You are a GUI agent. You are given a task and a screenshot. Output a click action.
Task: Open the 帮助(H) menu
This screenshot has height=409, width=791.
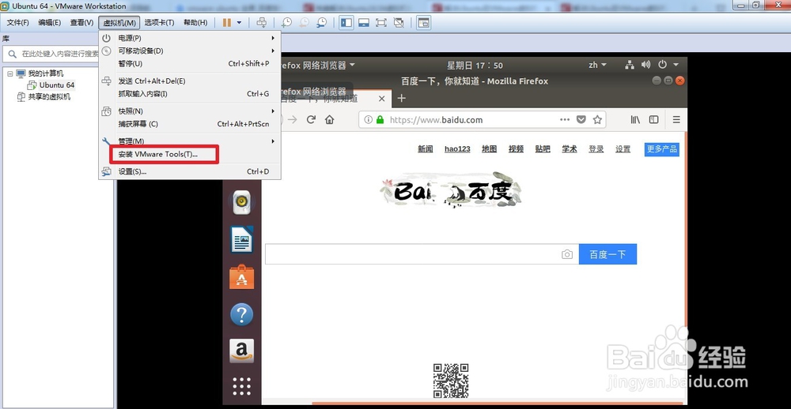195,23
